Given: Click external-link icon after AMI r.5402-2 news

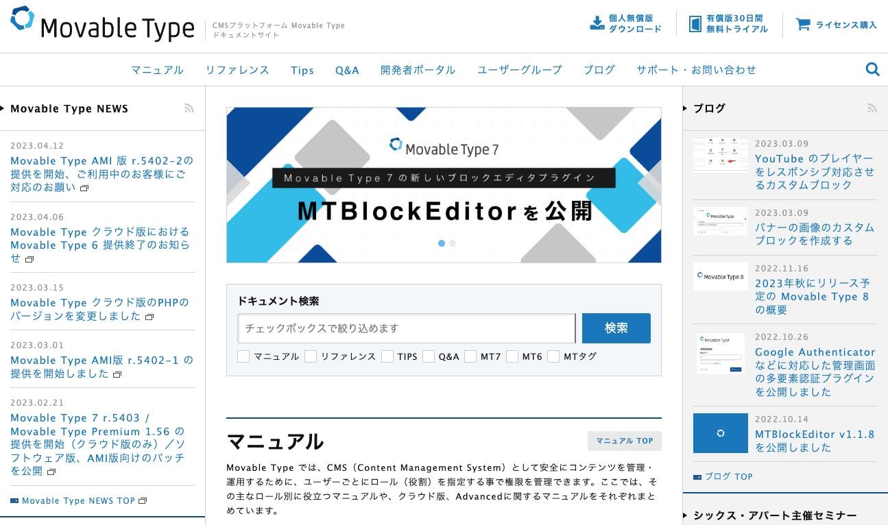Looking at the screenshot, I should (x=85, y=188).
